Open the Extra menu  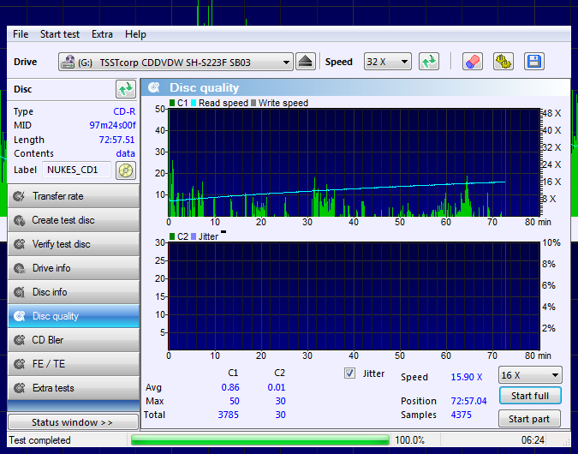[x=102, y=34]
